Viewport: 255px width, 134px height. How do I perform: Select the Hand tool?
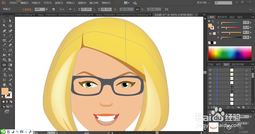point(4,85)
